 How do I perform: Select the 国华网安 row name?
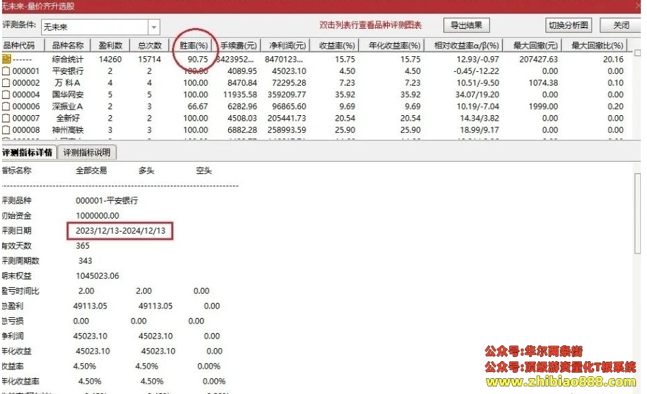(x=68, y=95)
